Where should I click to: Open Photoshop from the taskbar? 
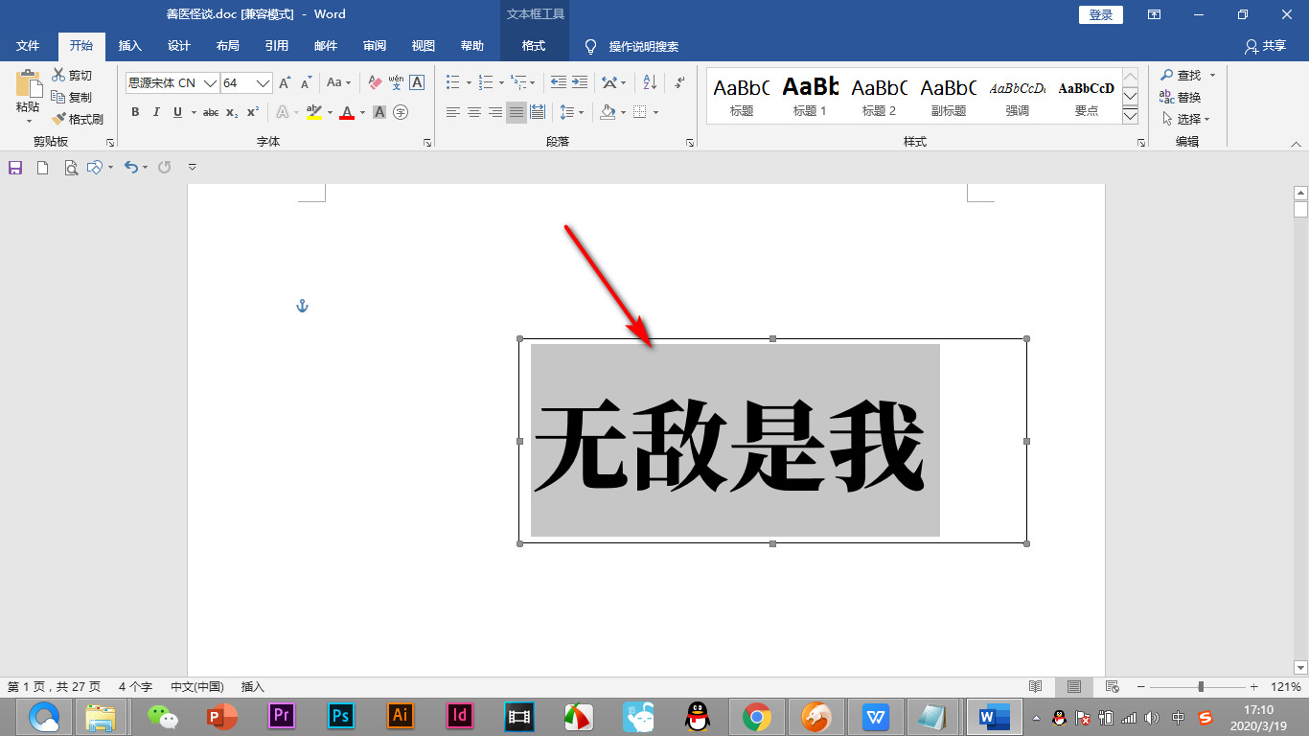point(340,716)
